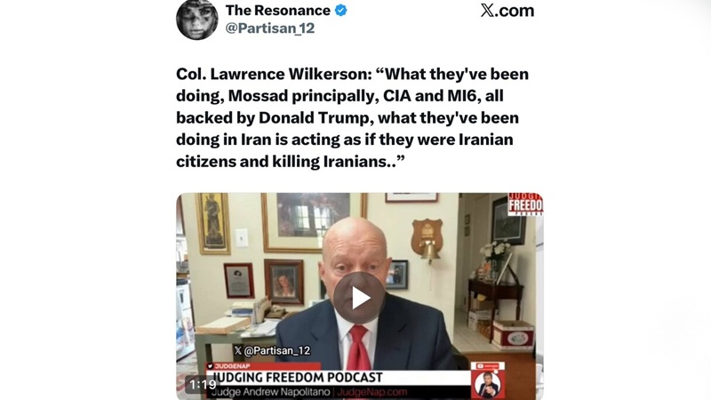Click the framed woman's portrait in the video
Viewport: 711px width, 400px height.
pos(284,282)
